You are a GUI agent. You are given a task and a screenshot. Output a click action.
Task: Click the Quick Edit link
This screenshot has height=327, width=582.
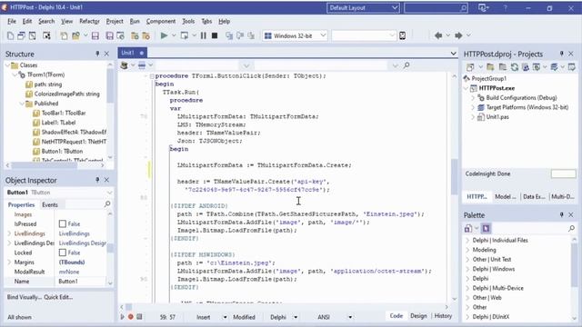click(x=58, y=297)
